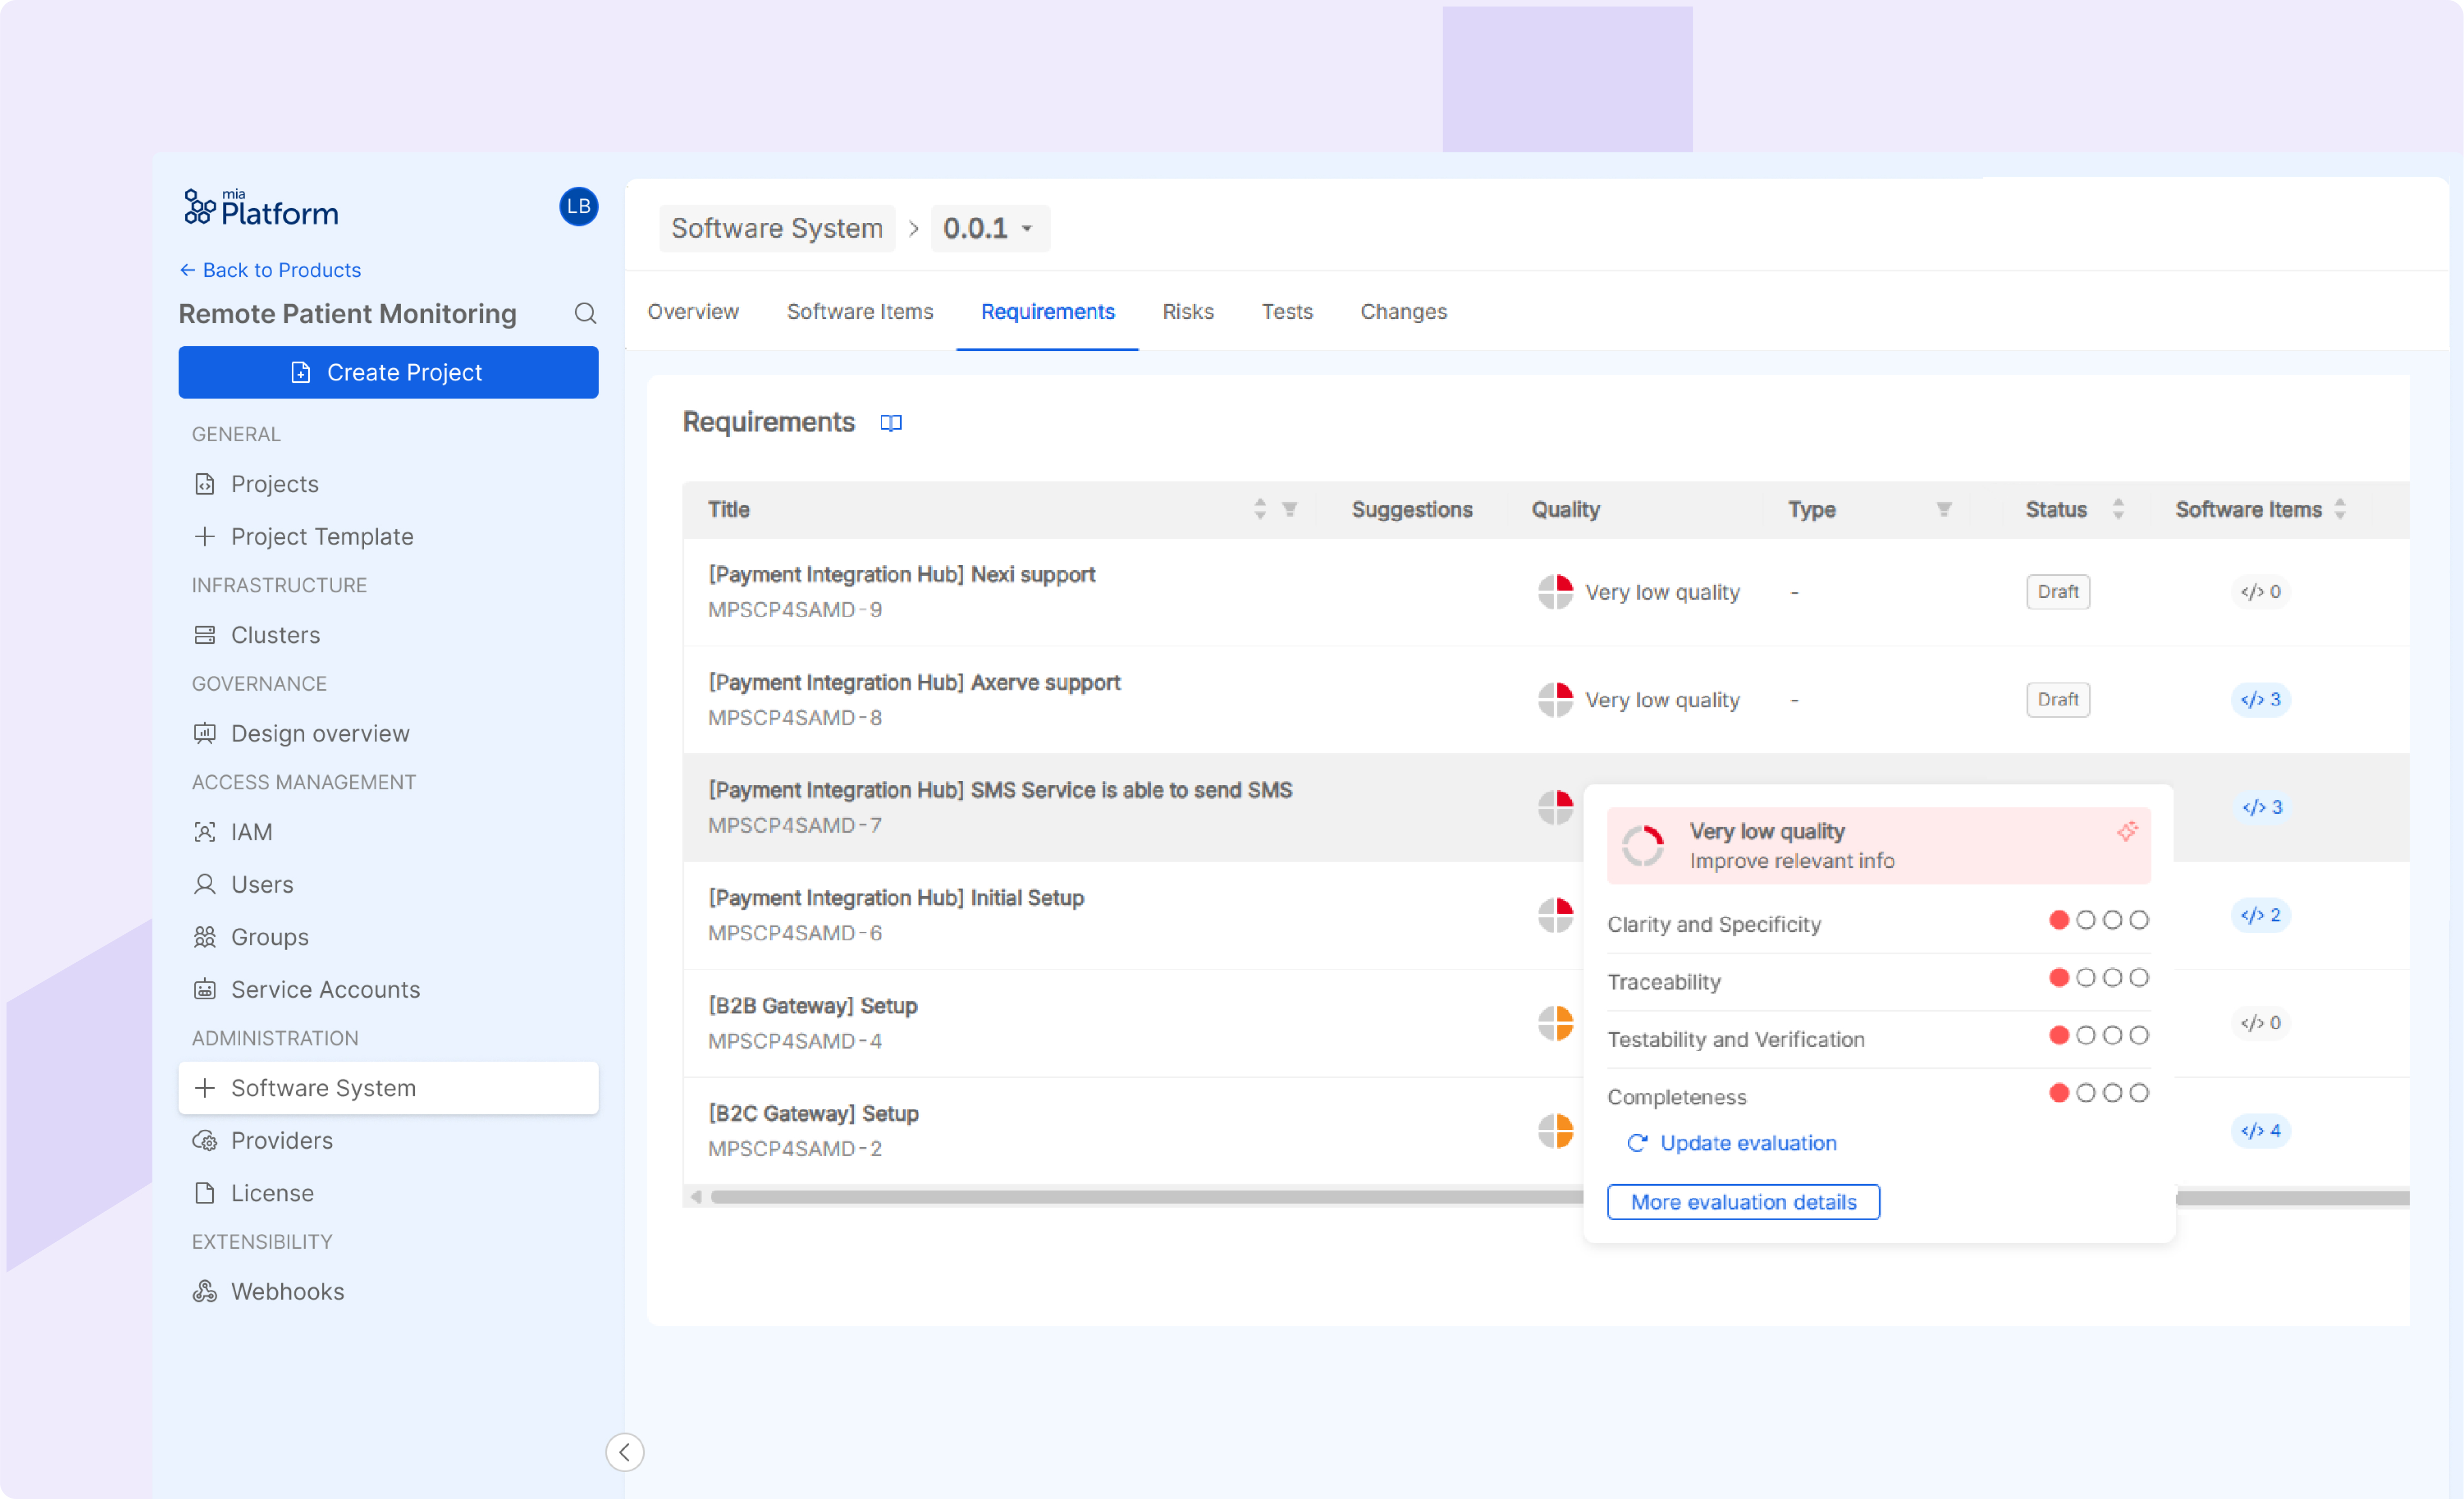Screen dimensions: 2464x1499
Task: Click the B2B Gateway Setup quality pie icon
Action: pos(1556,1023)
